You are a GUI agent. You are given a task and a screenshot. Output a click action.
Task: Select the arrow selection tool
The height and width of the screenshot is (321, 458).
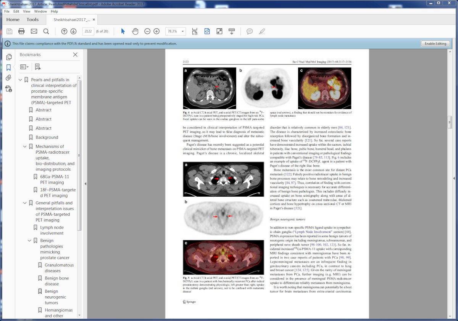pyautogui.click(x=123, y=31)
